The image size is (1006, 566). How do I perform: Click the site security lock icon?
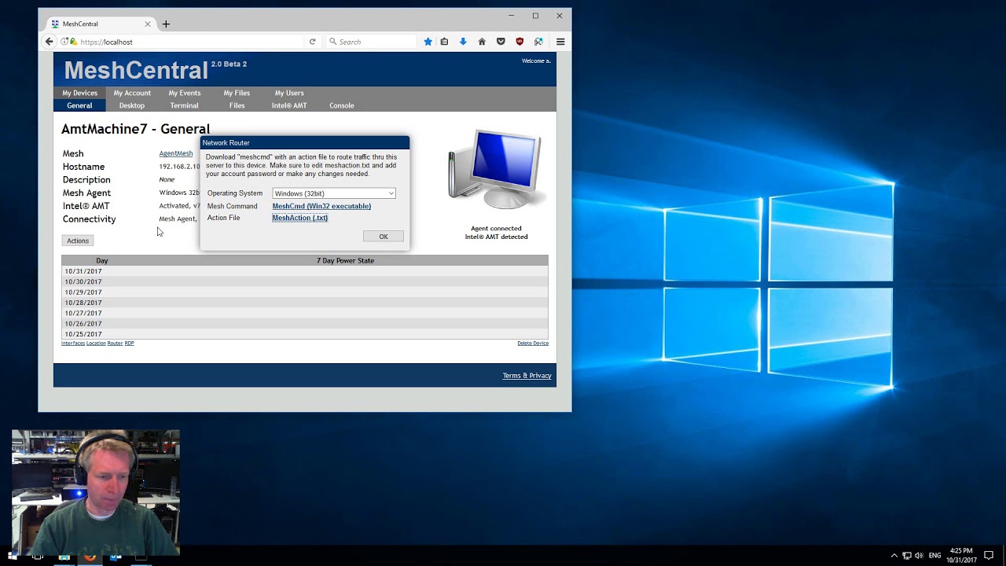[73, 42]
